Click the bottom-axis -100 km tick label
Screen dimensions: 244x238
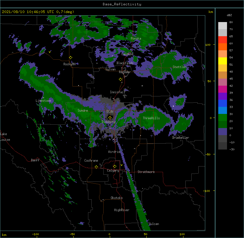tap(35, 234)
